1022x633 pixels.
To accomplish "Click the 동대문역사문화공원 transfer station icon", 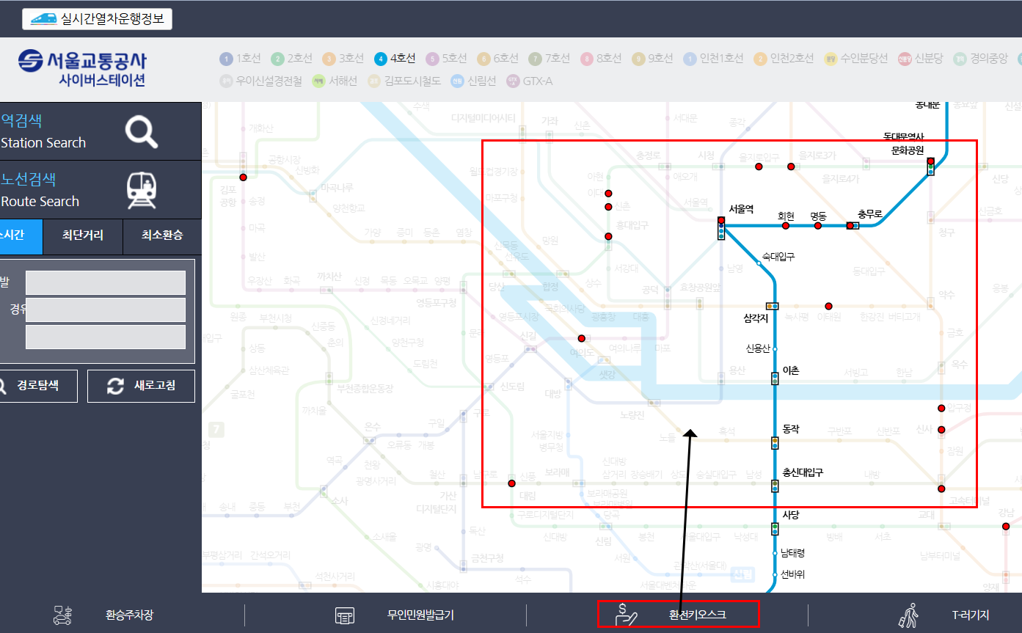I will point(930,167).
